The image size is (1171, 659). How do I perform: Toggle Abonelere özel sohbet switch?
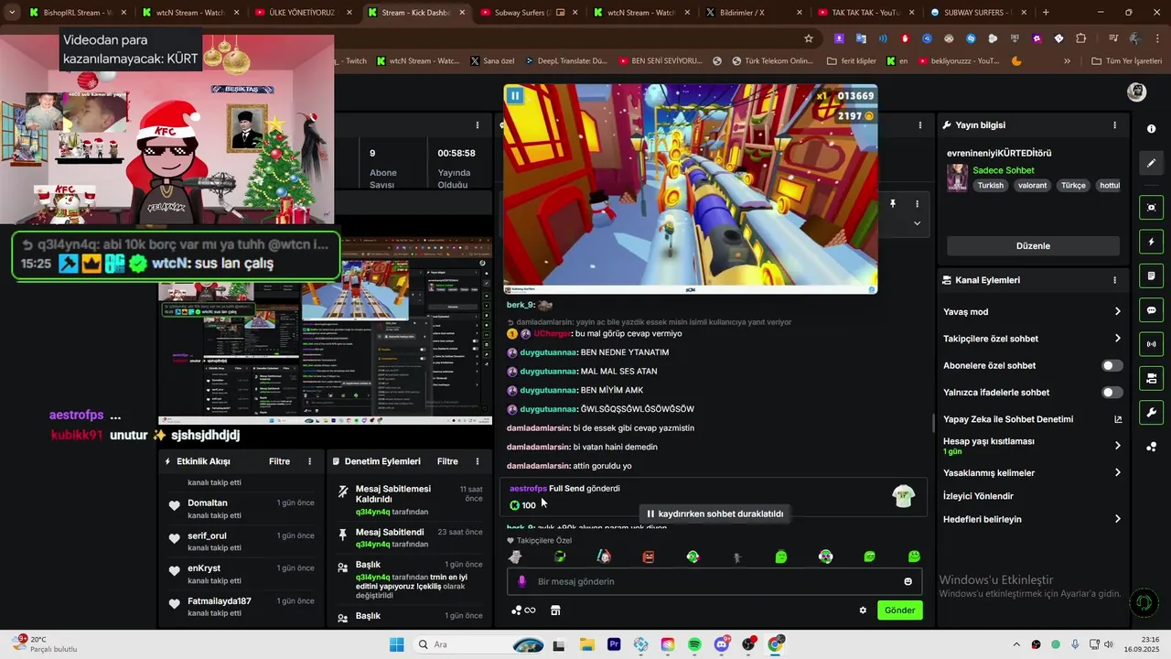tap(1112, 365)
